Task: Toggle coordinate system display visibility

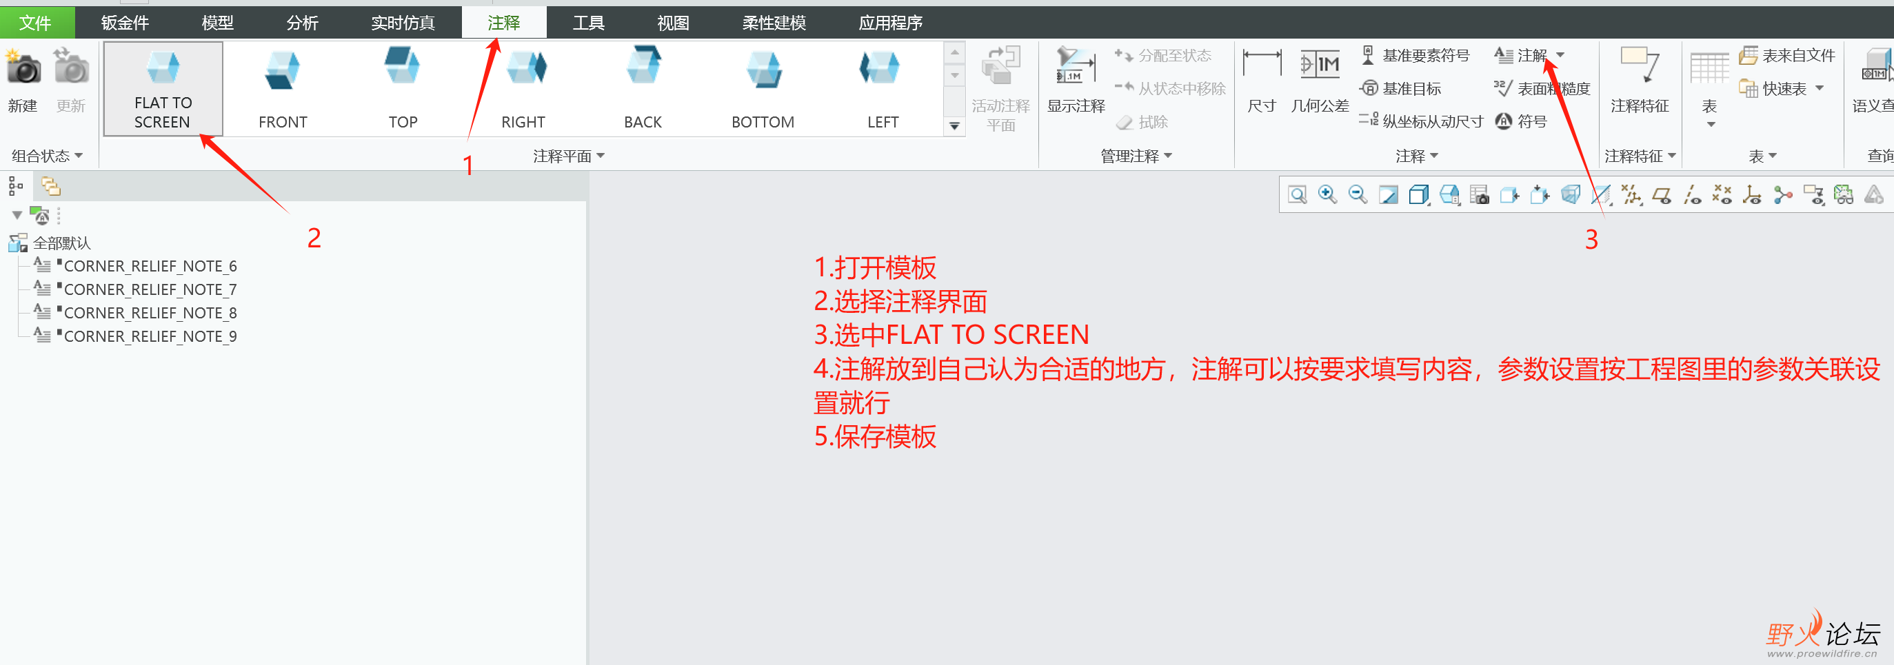Action: click(x=1752, y=195)
